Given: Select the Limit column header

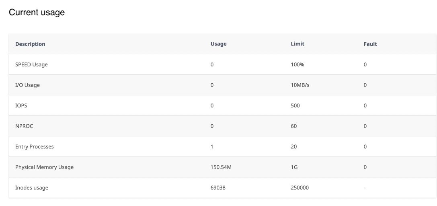Looking at the screenshot, I should tap(297, 44).
